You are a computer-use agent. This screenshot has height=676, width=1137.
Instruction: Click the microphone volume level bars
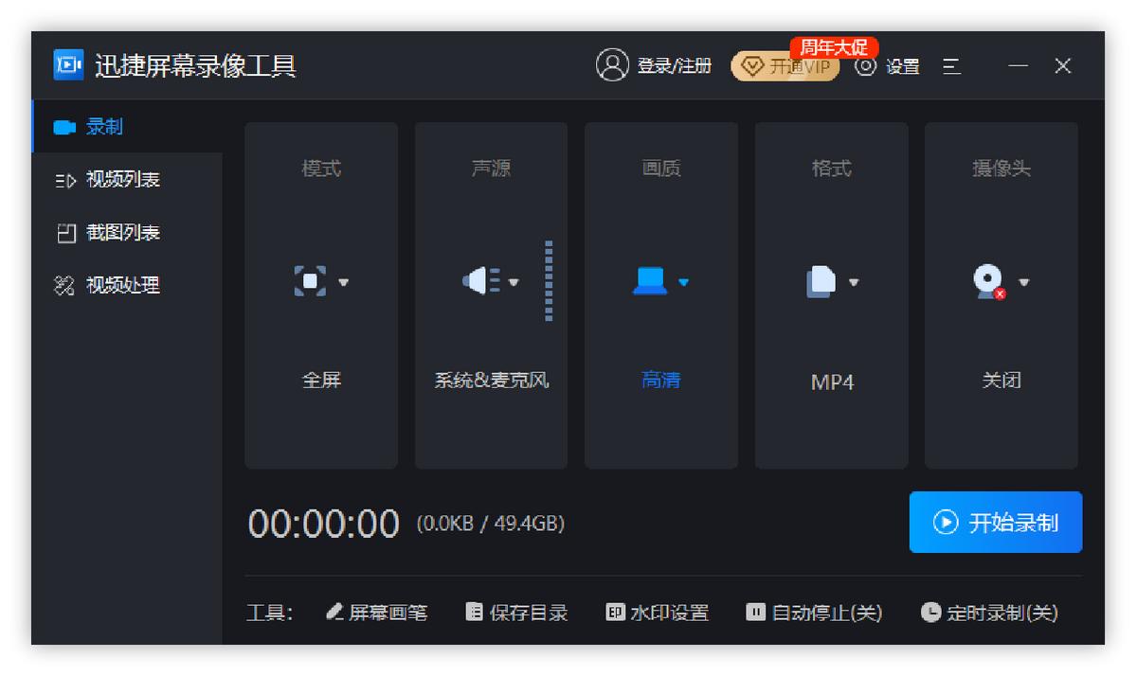pyautogui.click(x=548, y=281)
